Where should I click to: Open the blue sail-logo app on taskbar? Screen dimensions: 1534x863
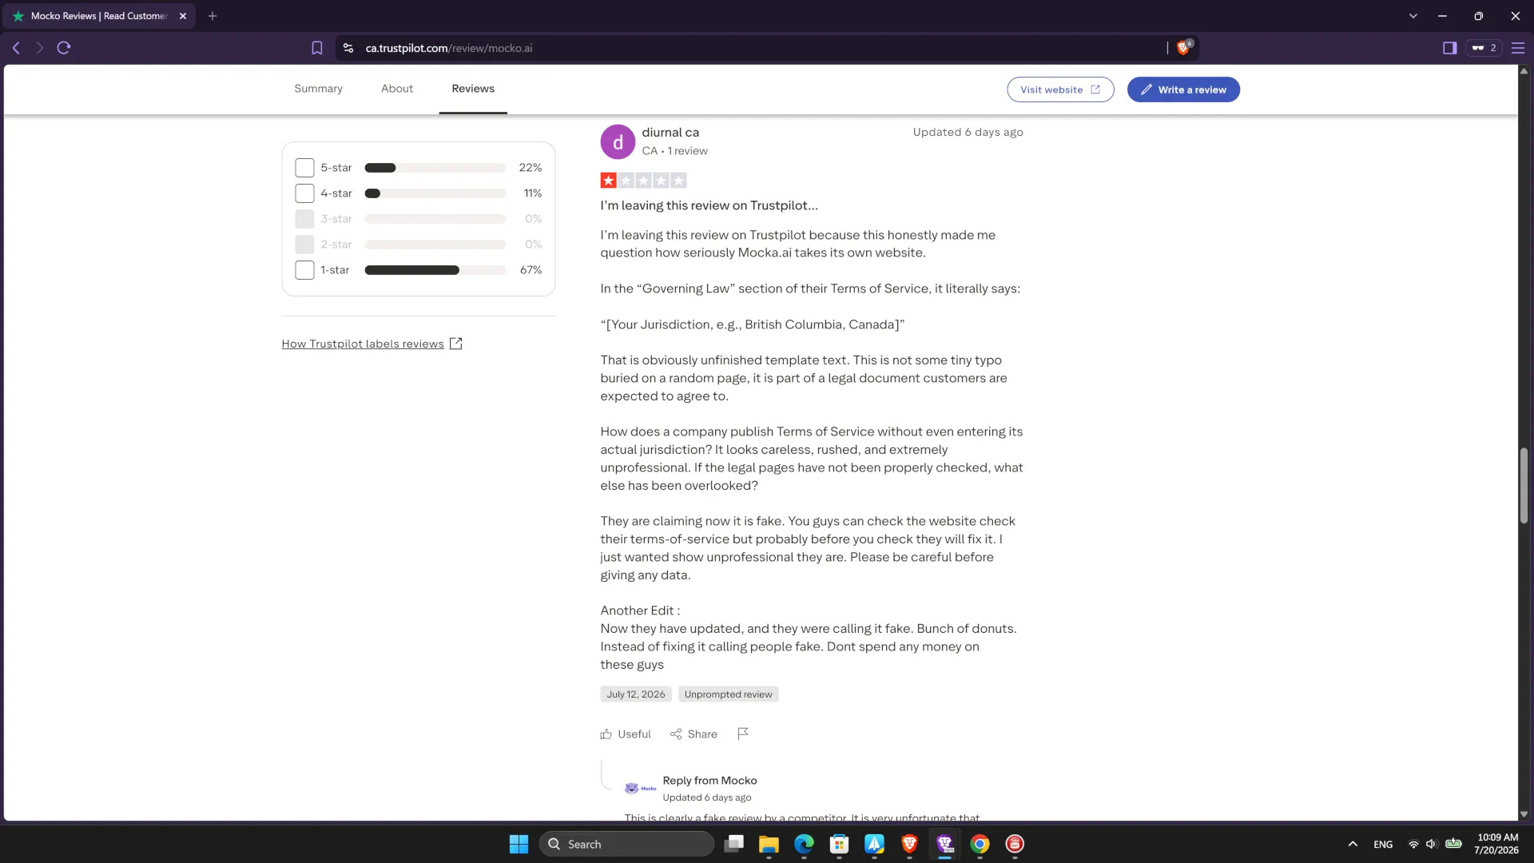point(874,844)
